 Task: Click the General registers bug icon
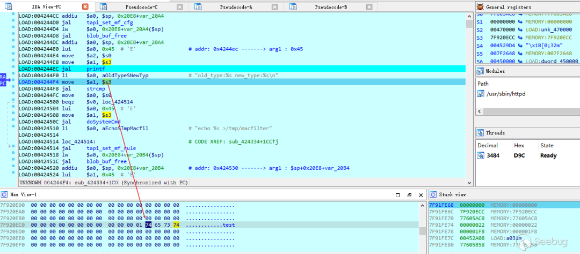480,6
